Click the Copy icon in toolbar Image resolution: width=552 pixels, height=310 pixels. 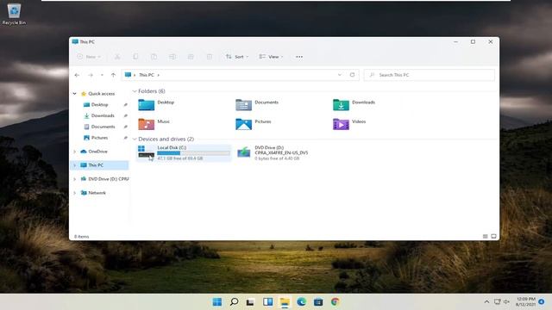coord(135,57)
